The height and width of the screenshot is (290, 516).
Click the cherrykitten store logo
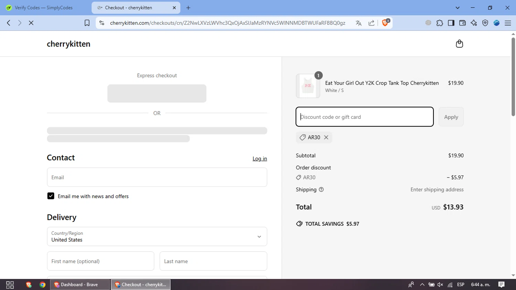68,44
